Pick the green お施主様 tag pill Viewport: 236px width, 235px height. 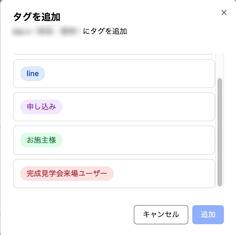pos(41,140)
